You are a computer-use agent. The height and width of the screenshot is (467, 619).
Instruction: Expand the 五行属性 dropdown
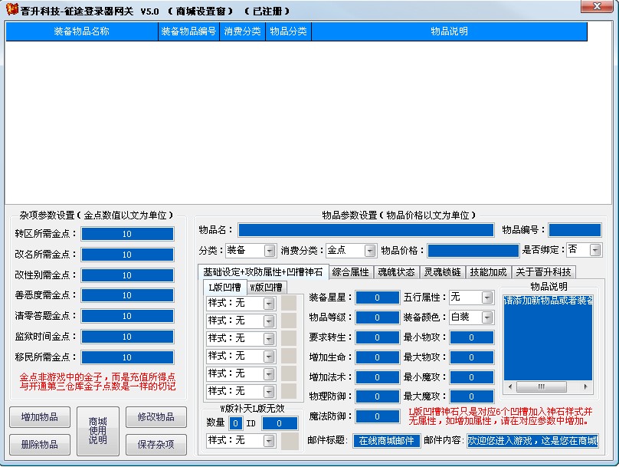coord(487,297)
